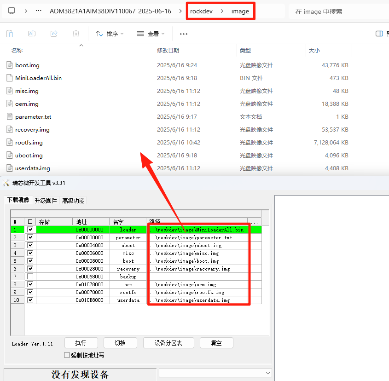Click the Paste icon in Explorer toolbar
Image resolution: width=389 pixels, height=381 pixels.
click(x=10, y=34)
